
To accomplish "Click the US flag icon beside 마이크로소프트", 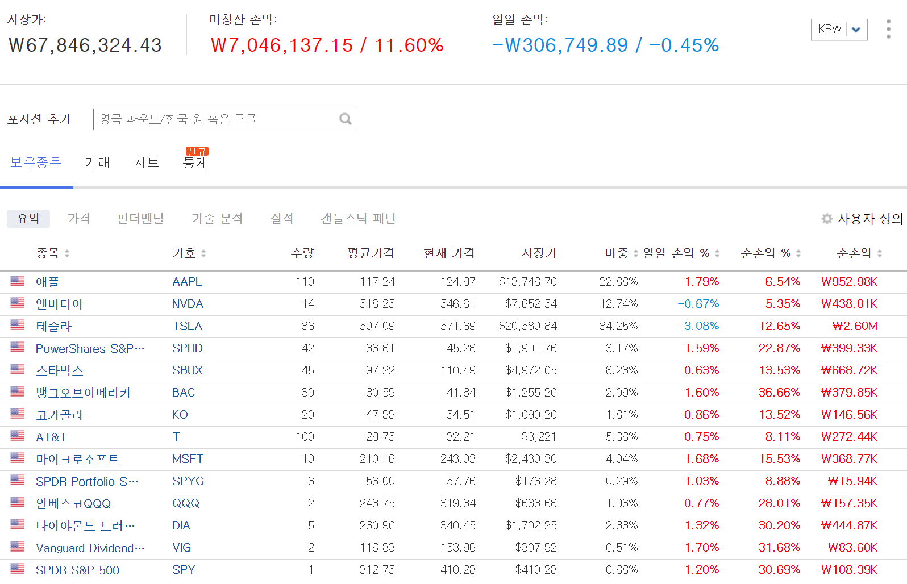I will pyautogui.click(x=18, y=458).
